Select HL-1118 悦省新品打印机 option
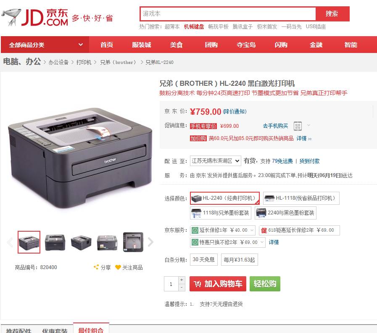Image resolution: width=377 pixels, height=333 pixels. 301,198
